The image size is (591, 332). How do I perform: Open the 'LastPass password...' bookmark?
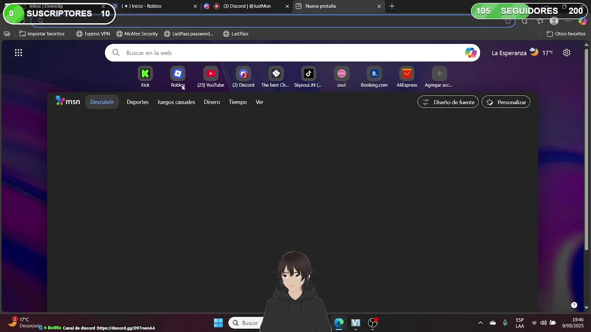click(189, 34)
